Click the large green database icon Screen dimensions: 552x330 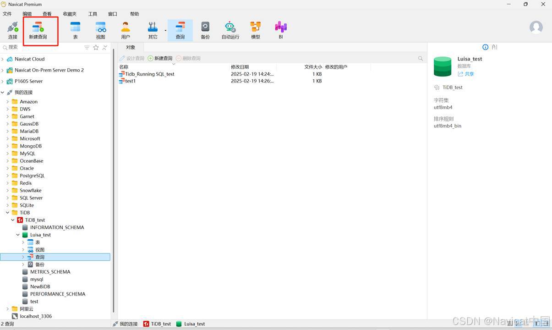(x=443, y=66)
